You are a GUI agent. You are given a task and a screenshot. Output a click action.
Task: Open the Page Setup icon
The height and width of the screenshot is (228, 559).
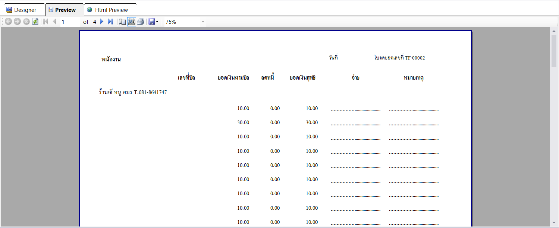[122, 22]
